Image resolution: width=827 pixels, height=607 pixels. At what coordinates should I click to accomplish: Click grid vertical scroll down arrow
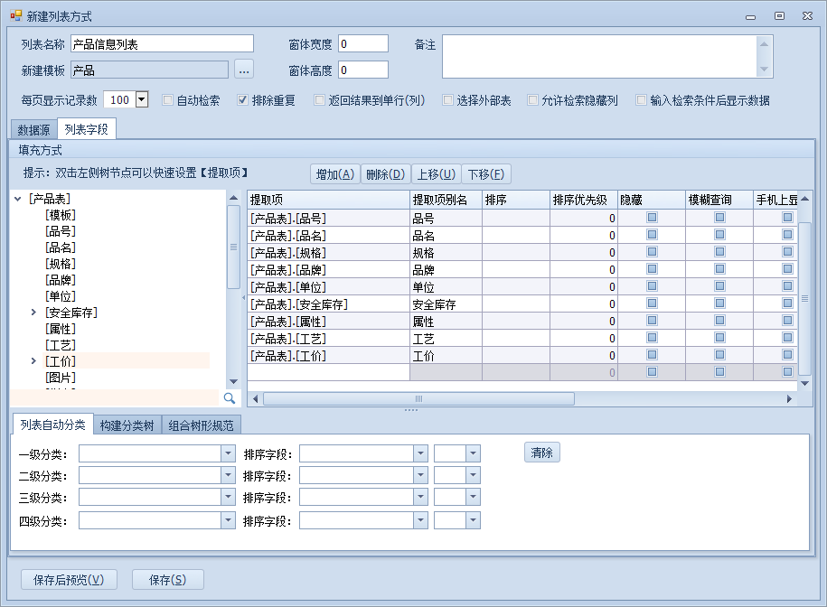click(x=804, y=383)
